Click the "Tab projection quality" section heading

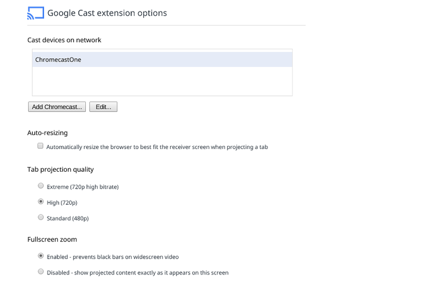tap(60, 169)
